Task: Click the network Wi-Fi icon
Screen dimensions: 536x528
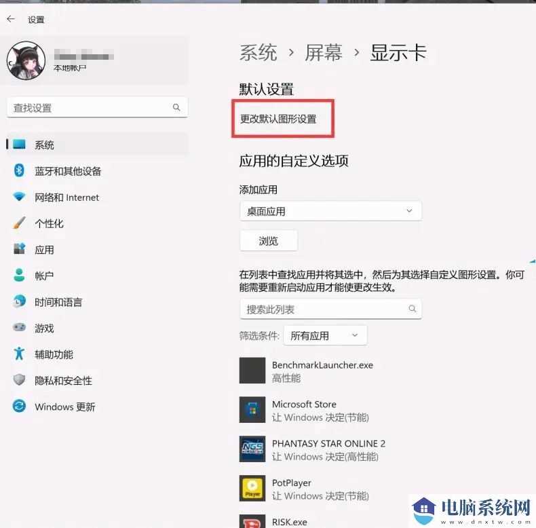Action: pyautogui.click(x=19, y=197)
